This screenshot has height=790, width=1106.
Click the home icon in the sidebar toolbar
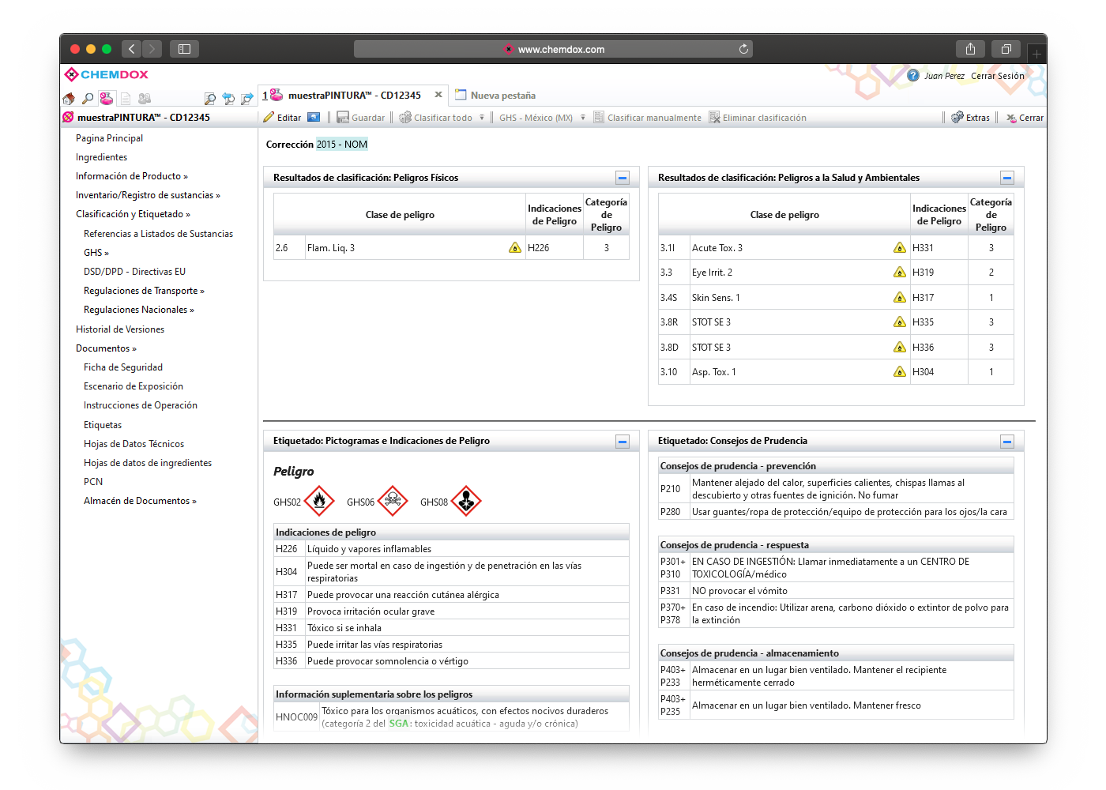click(x=69, y=99)
